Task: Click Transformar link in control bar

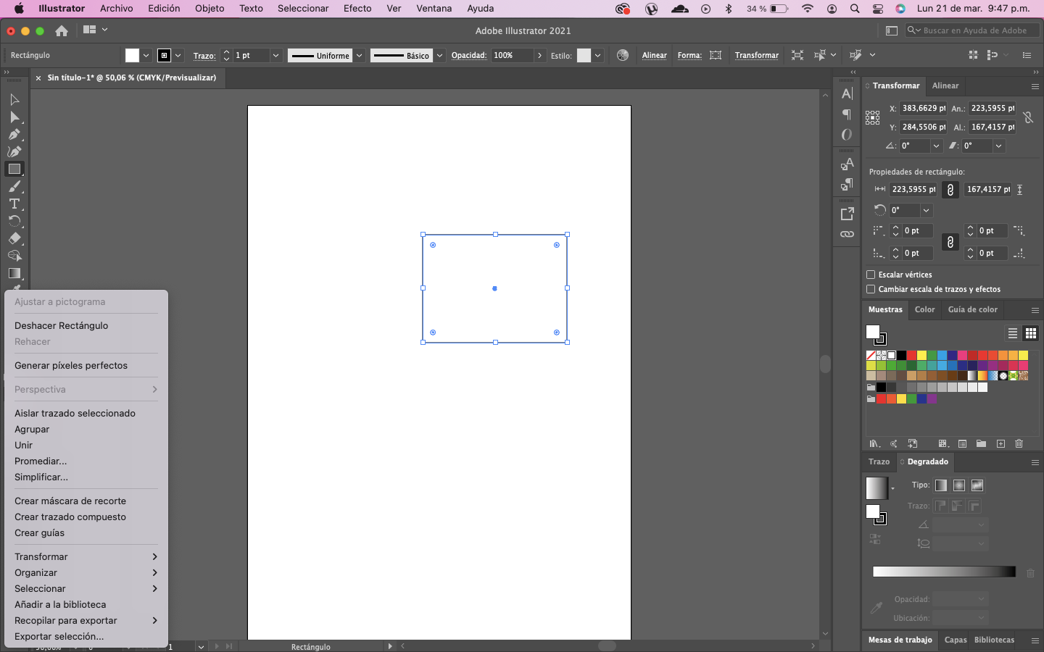Action: (756, 55)
